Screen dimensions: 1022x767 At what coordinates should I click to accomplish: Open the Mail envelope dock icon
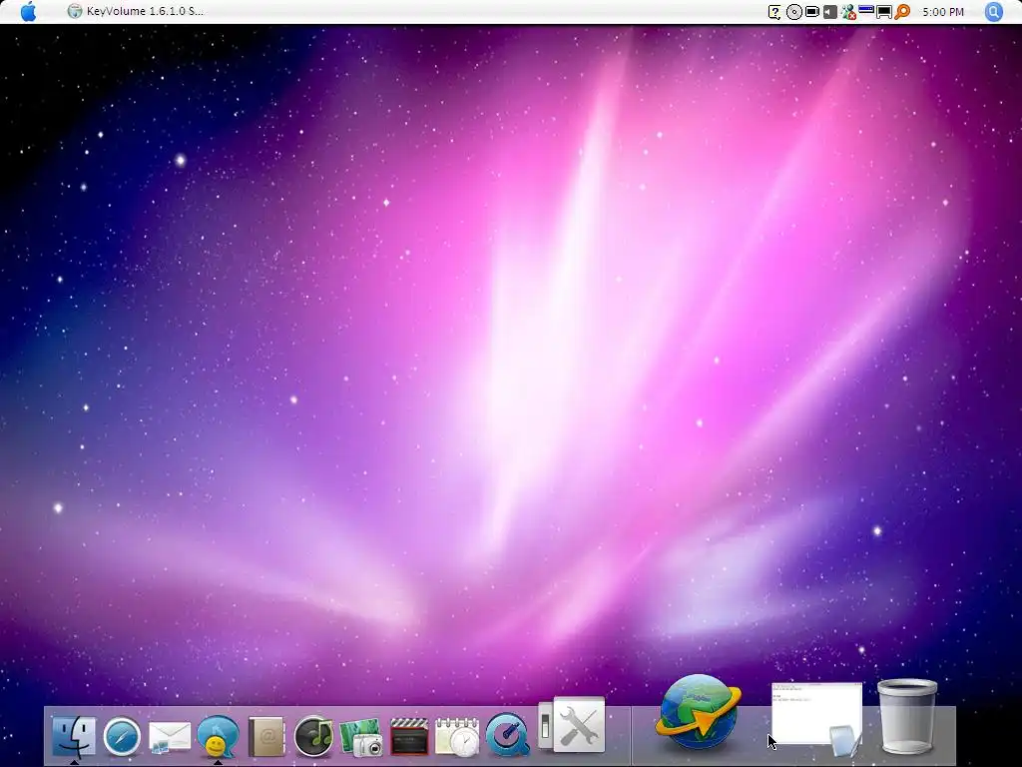click(x=170, y=738)
